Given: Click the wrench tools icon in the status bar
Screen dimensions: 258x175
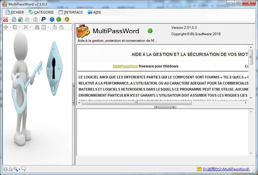Looking at the screenshot, I should pyautogui.click(x=15, y=169).
